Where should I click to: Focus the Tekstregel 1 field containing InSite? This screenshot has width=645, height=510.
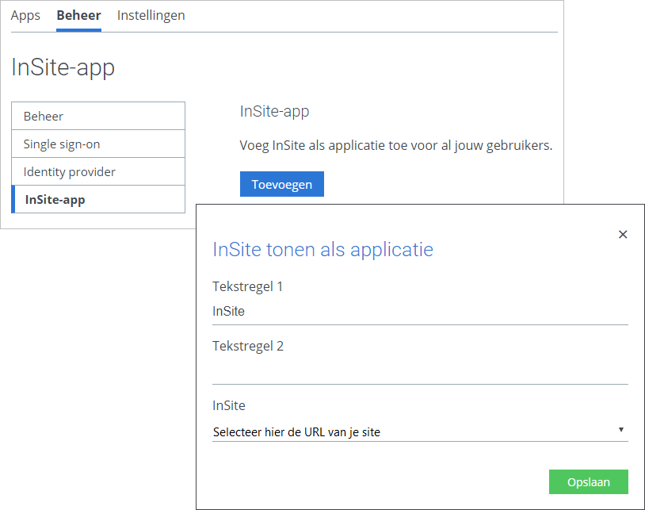(420, 312)
